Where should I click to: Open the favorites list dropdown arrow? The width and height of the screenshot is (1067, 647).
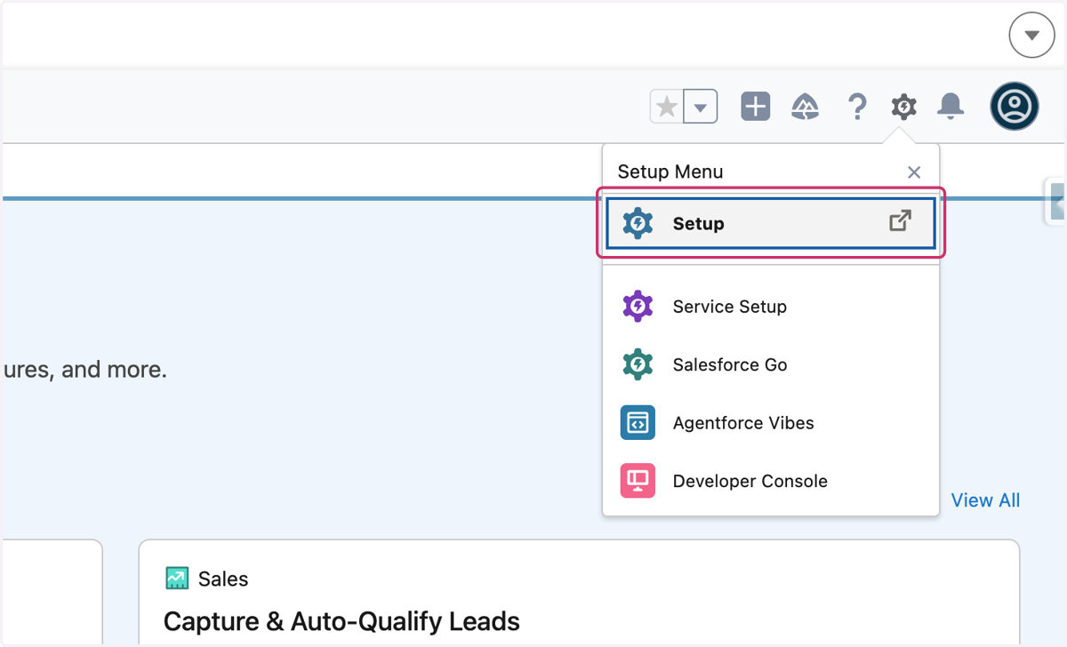point(701,108)
